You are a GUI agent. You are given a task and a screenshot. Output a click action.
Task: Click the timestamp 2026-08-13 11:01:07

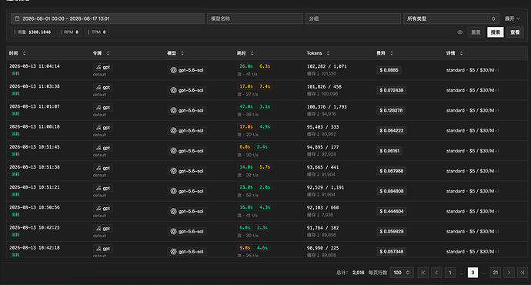click(x=35, y=106)
